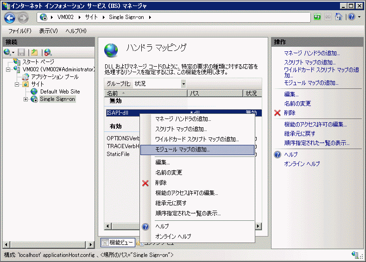
Task: Click 機能のアクセス許可の編集 in Actions pane
Action: pos(316,125)
